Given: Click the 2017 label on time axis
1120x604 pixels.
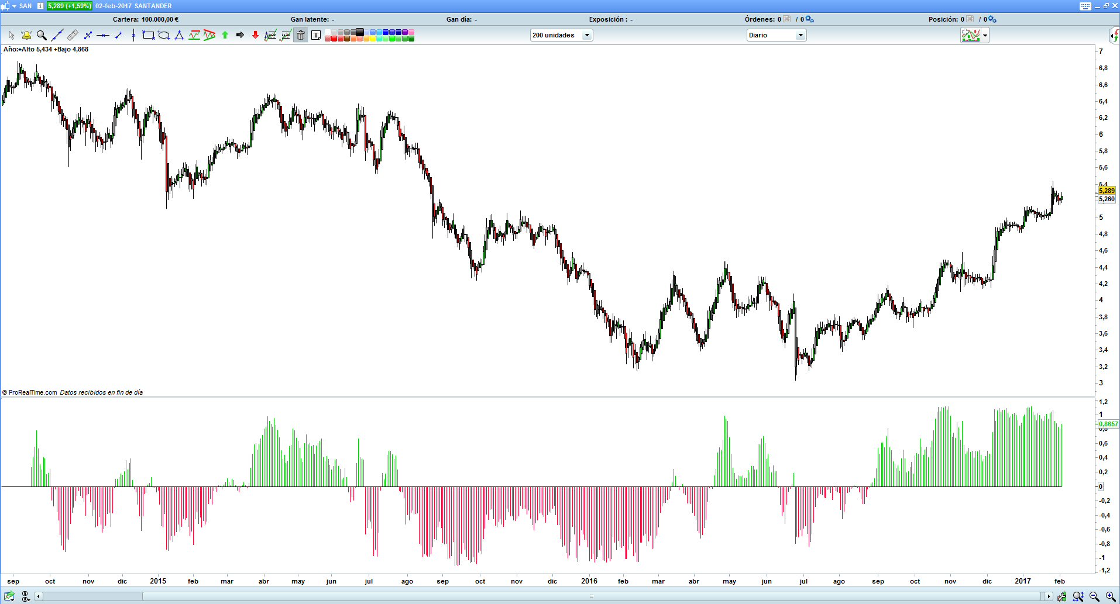Looking at the screenshot, I should 1023,581.
